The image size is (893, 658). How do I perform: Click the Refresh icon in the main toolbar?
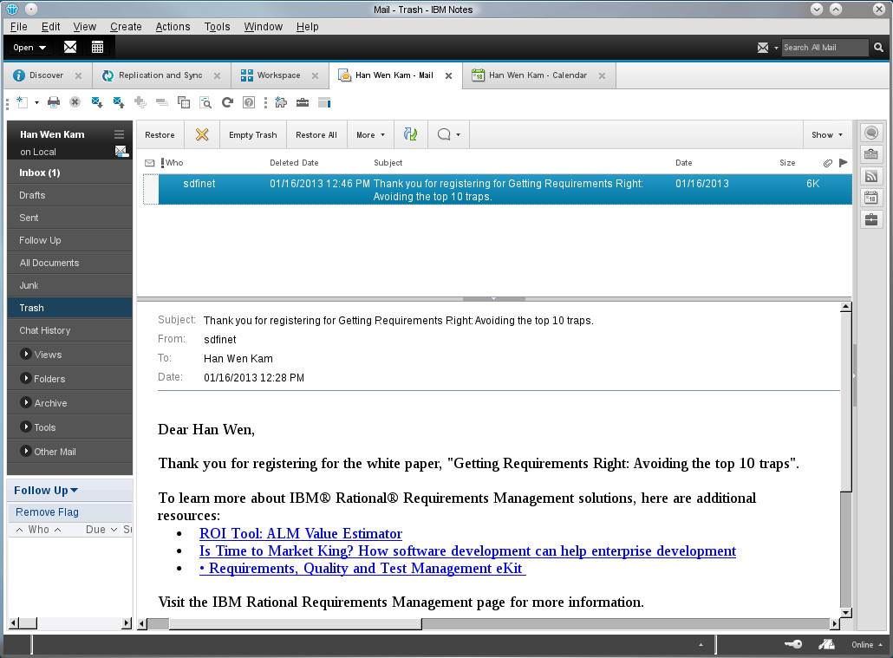pyautogui.click(x=228, y=102)
